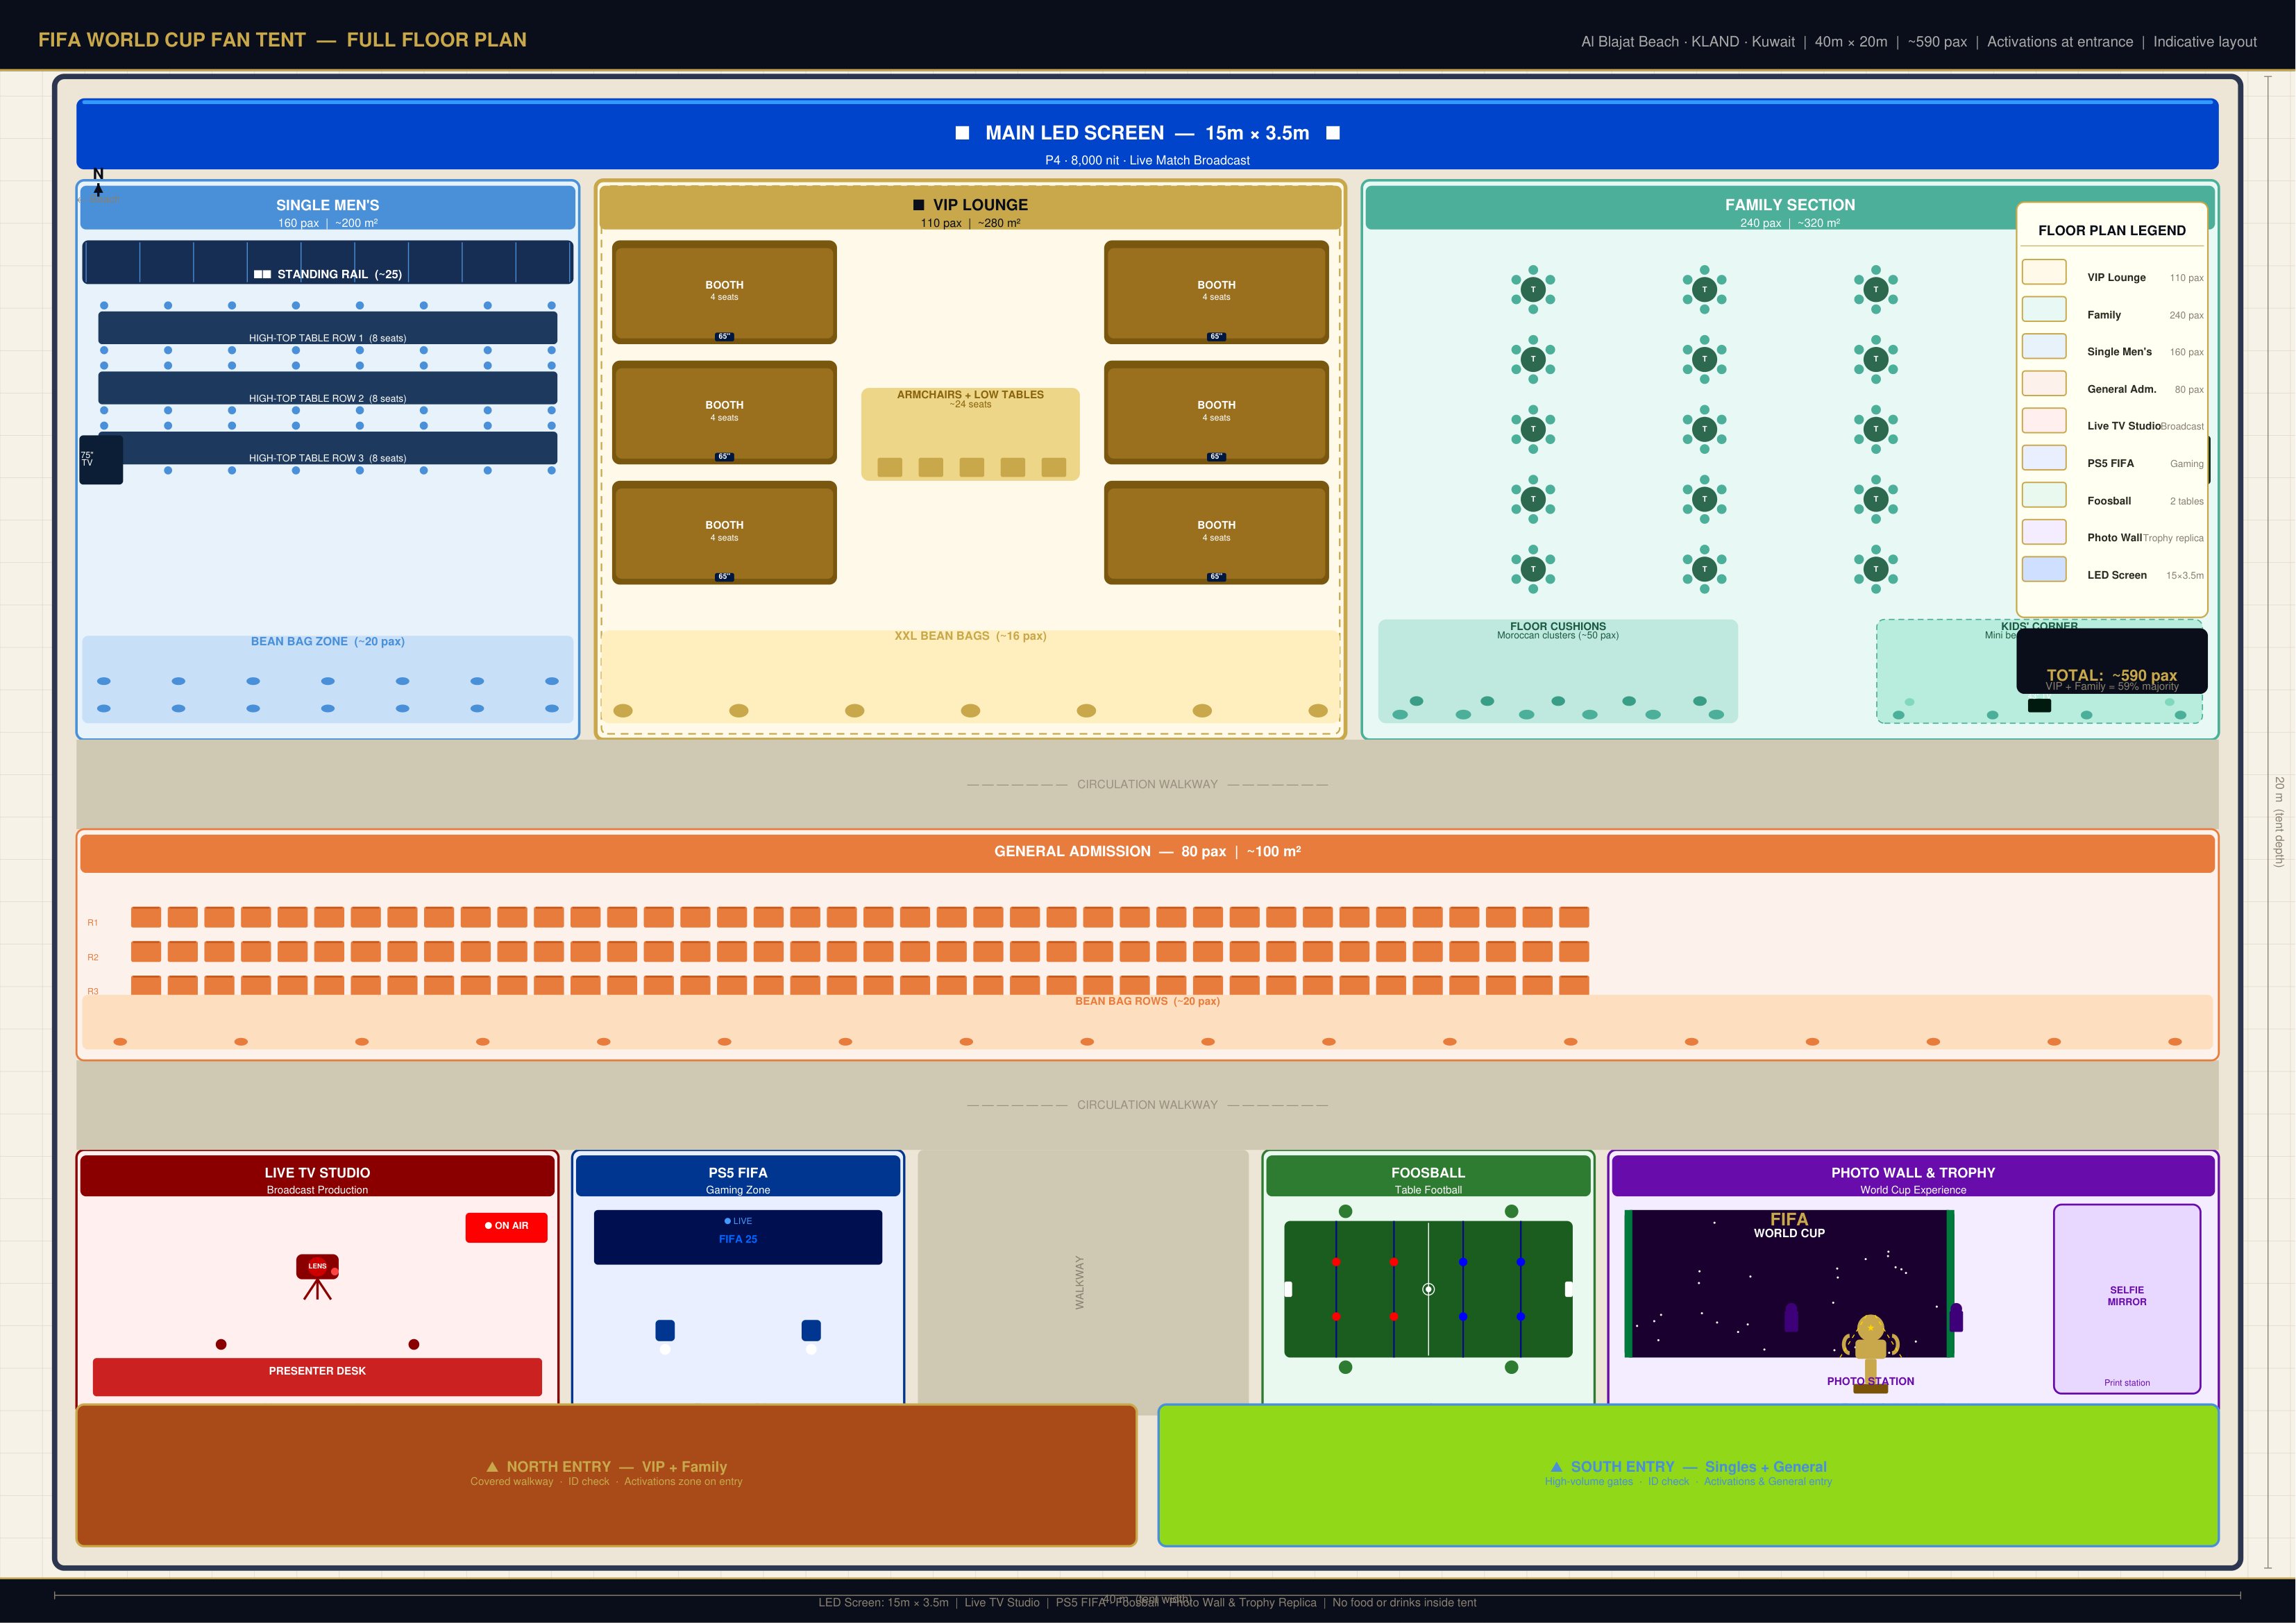Click the "FLOOR PLAN LEGEND" title

(2112, 231)
